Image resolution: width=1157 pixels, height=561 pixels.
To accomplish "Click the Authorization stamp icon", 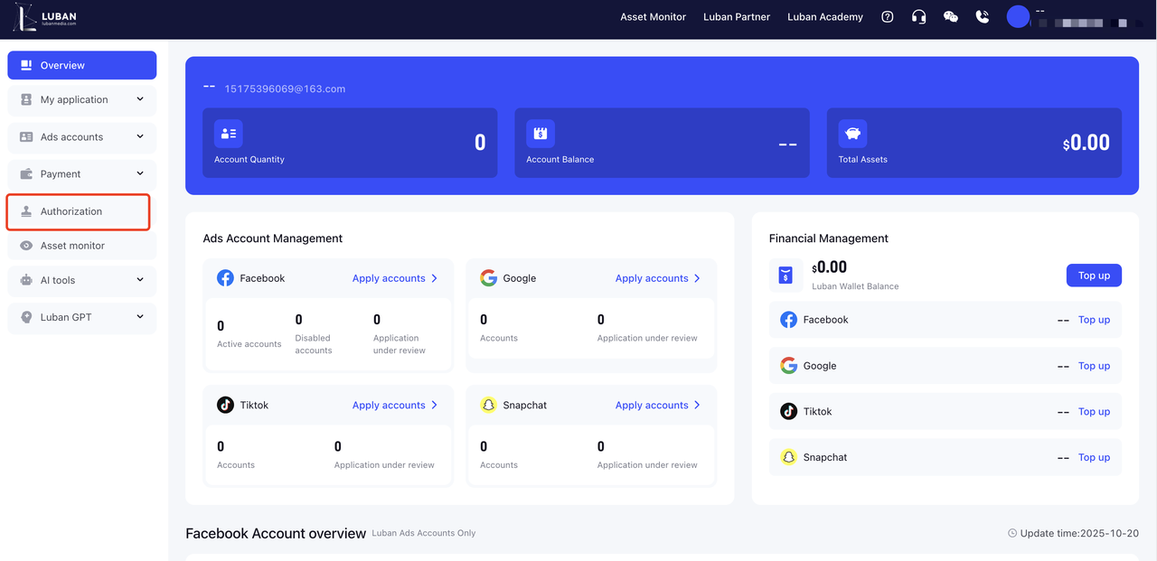I will [26, 211].
